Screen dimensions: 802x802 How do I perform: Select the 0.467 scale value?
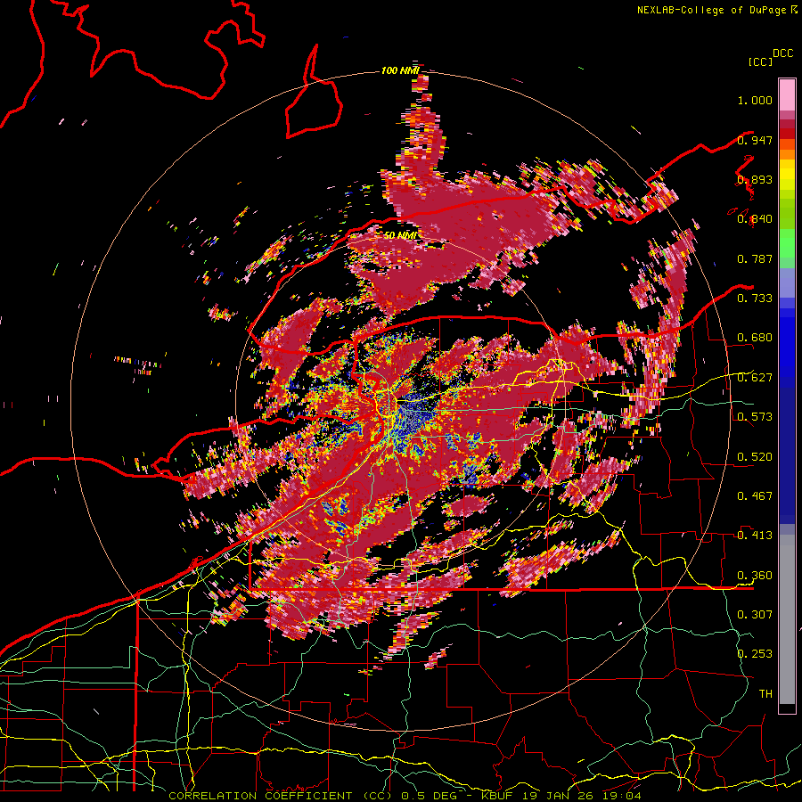click(755, 495)
